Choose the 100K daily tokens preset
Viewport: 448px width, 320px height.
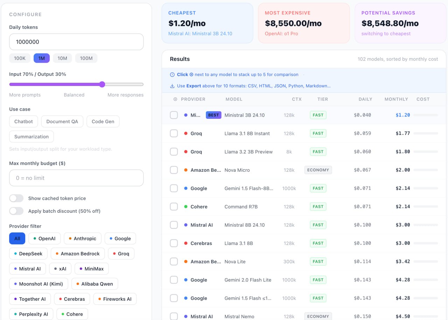[20, 58]
